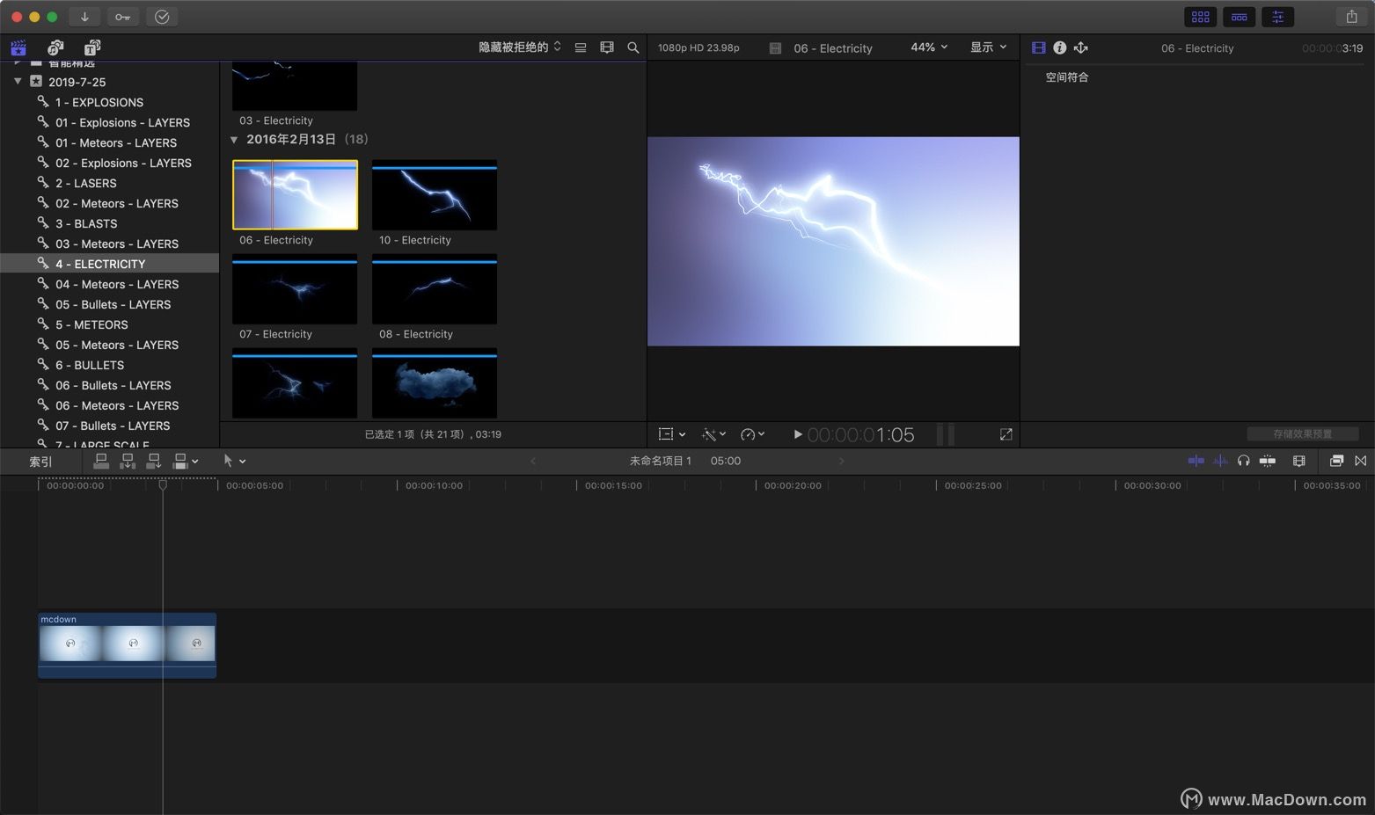Toggle audio skimming
1375x815 pixels.
(1220, 461)
